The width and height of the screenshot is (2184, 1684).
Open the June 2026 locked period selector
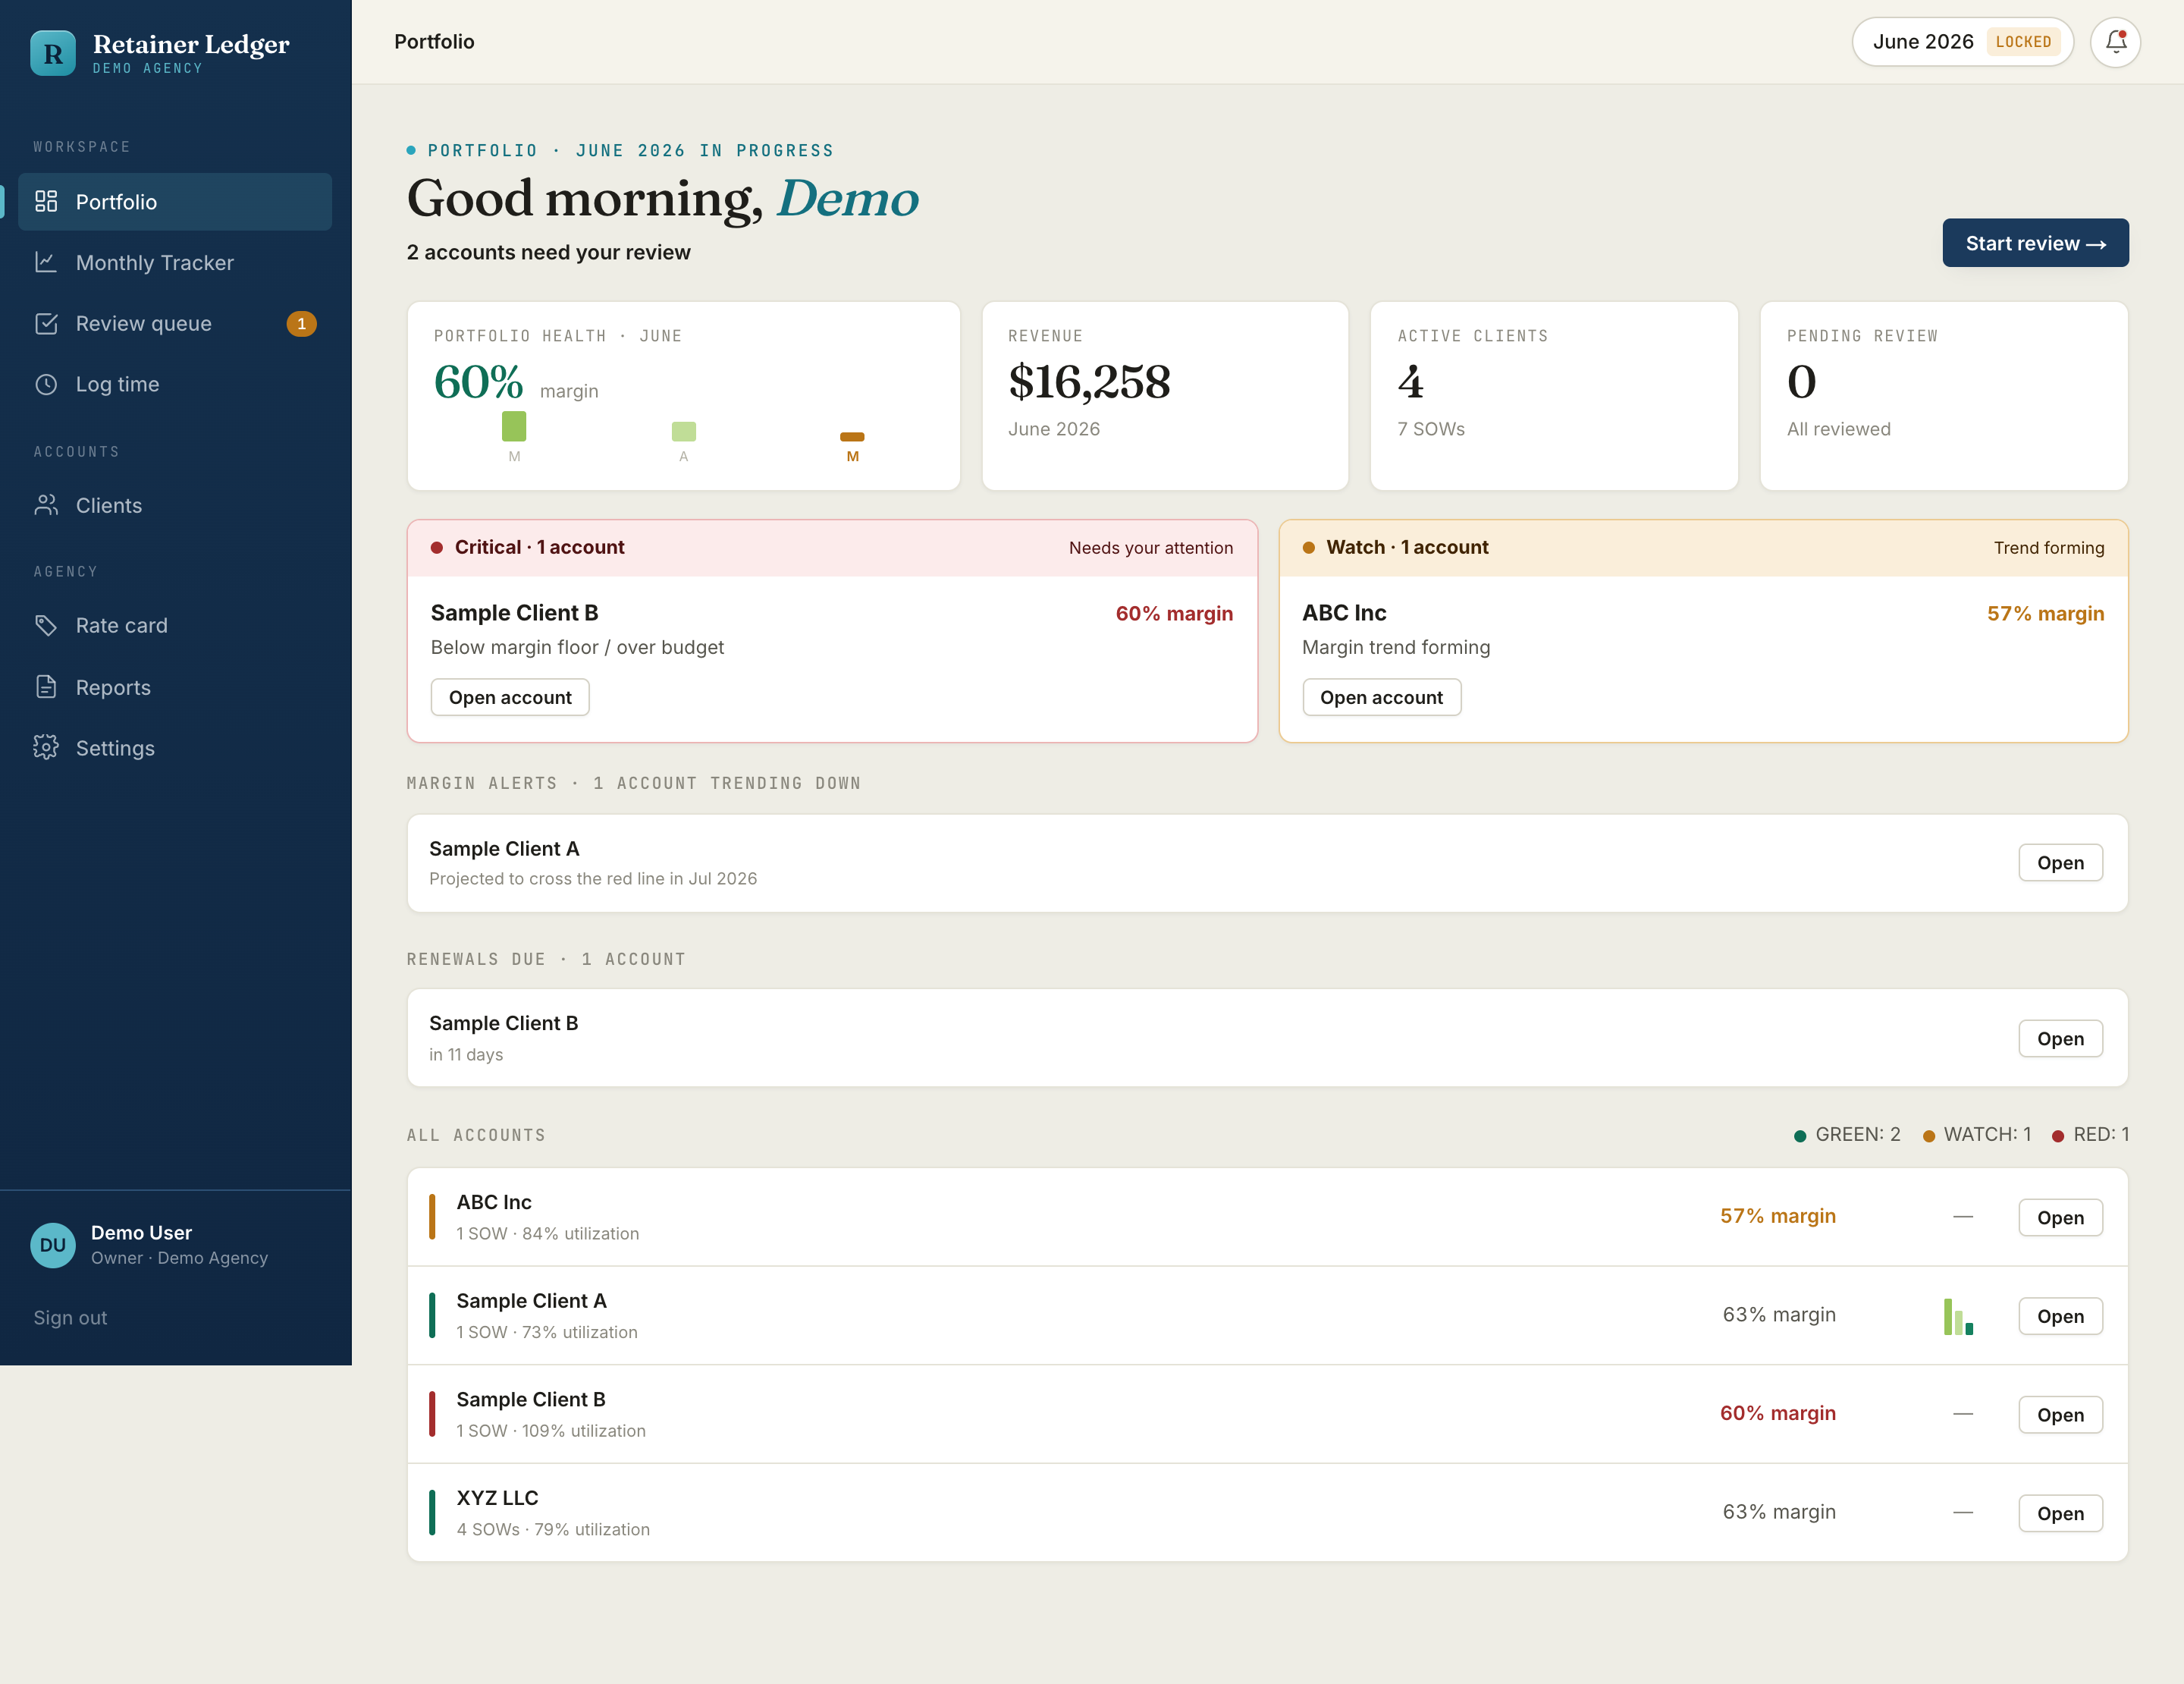(x=1962, y=42)
